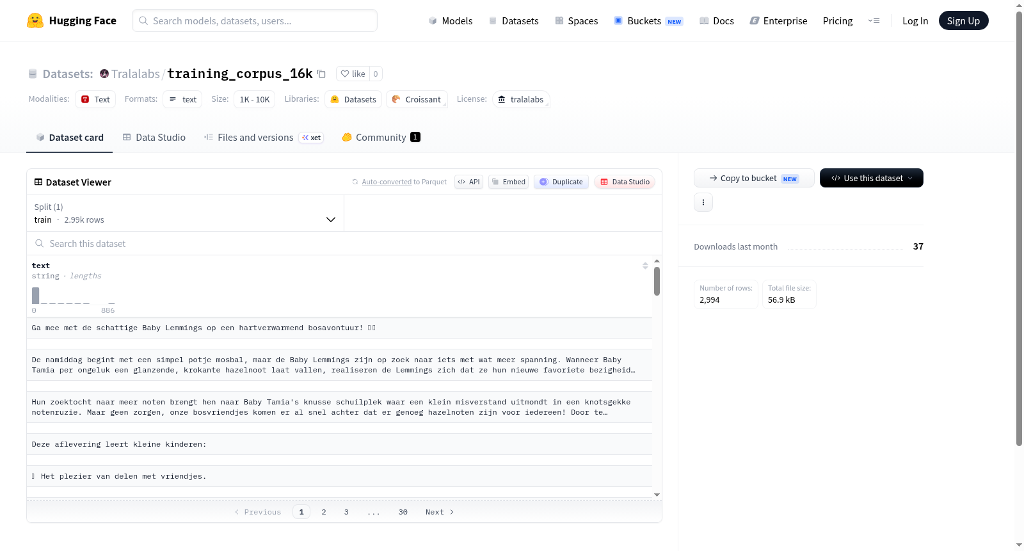This screenshot has width=1024, height=551.
Task: Open the training_corpus_16k dataset title link
Action: [x=240, y=74]
